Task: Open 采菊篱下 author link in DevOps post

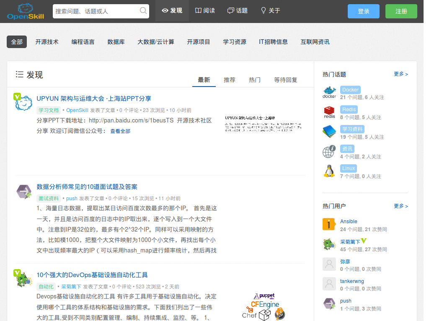Action: (x=71, y=287)
